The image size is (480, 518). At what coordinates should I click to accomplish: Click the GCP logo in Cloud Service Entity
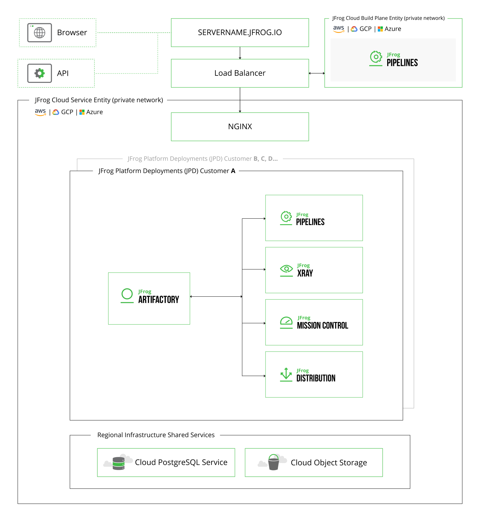click(x=56, y=112)
